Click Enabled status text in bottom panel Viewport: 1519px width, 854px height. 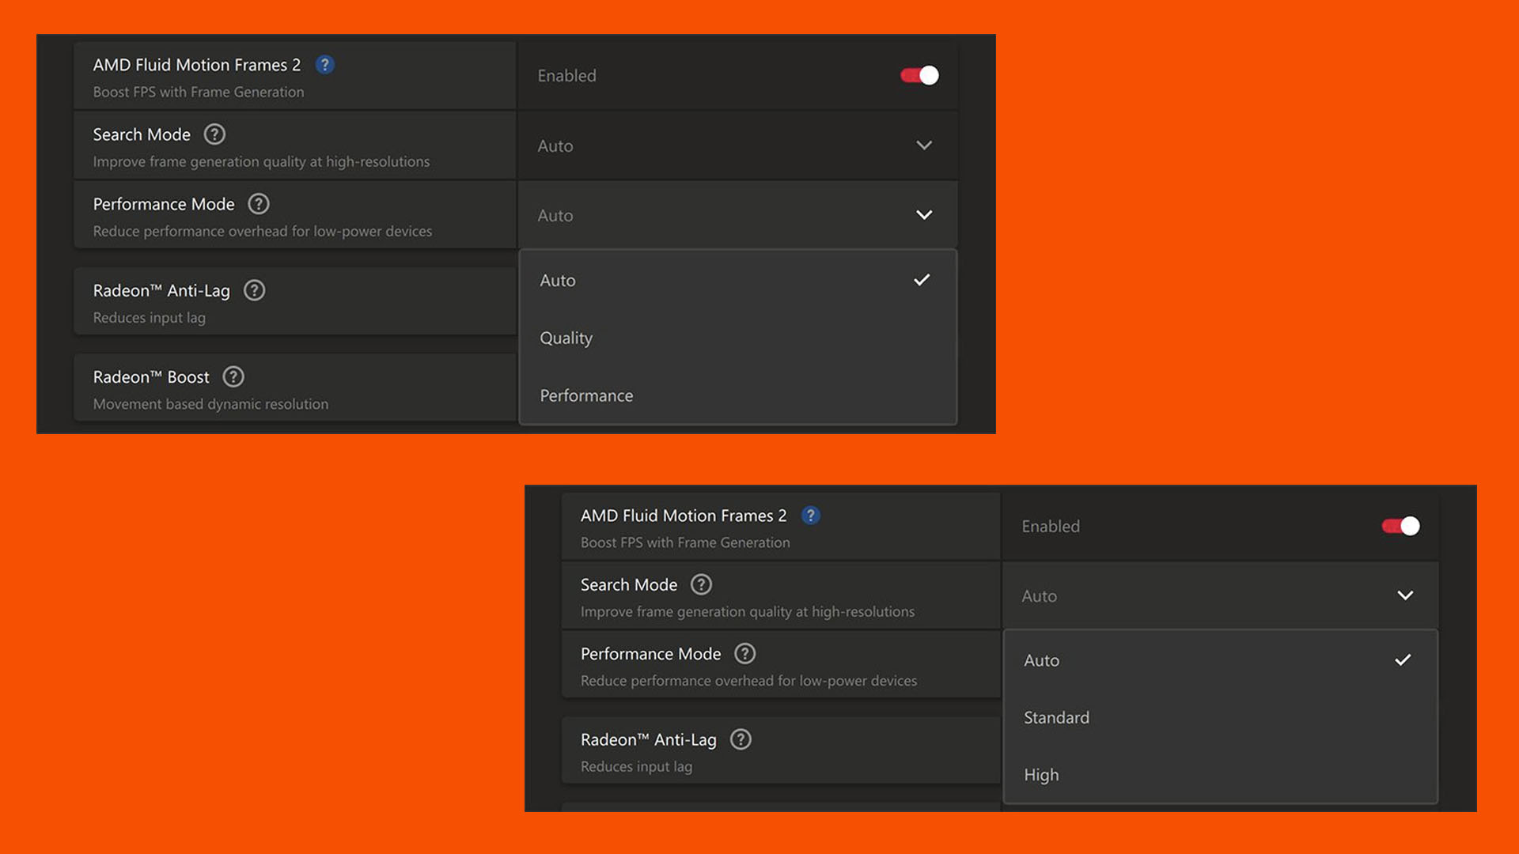(1051, 527)
